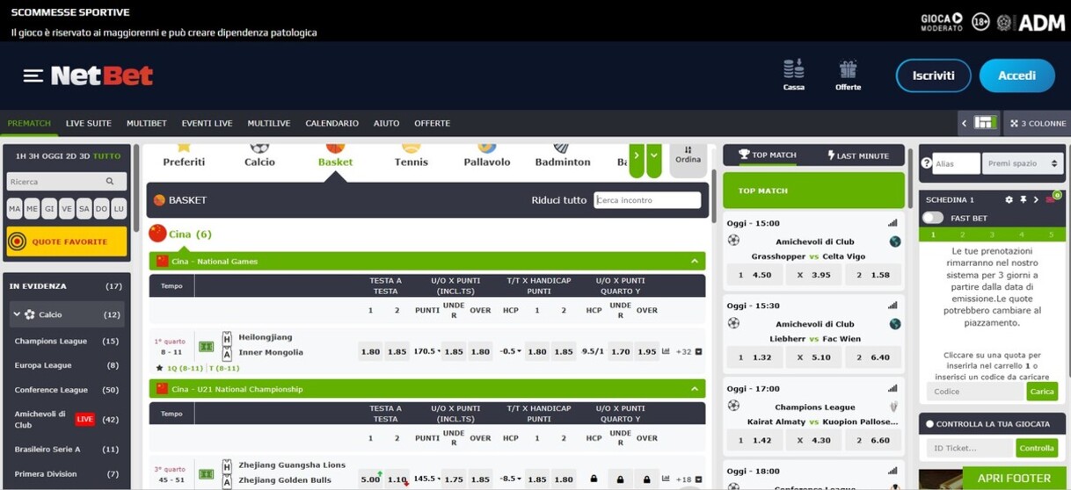Open the NetBet hamburger menu
Viewport: 1071px width, 490px height.
point(33,76)
